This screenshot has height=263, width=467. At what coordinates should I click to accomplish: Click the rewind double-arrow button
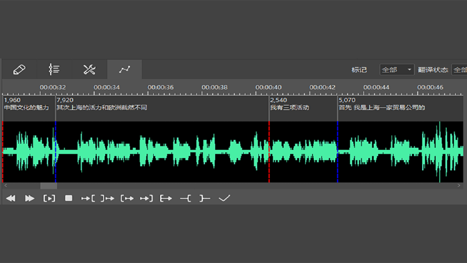pos(11,198)
